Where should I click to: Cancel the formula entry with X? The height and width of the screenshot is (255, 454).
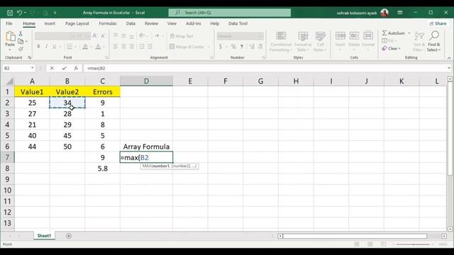(x=52, y=68)
